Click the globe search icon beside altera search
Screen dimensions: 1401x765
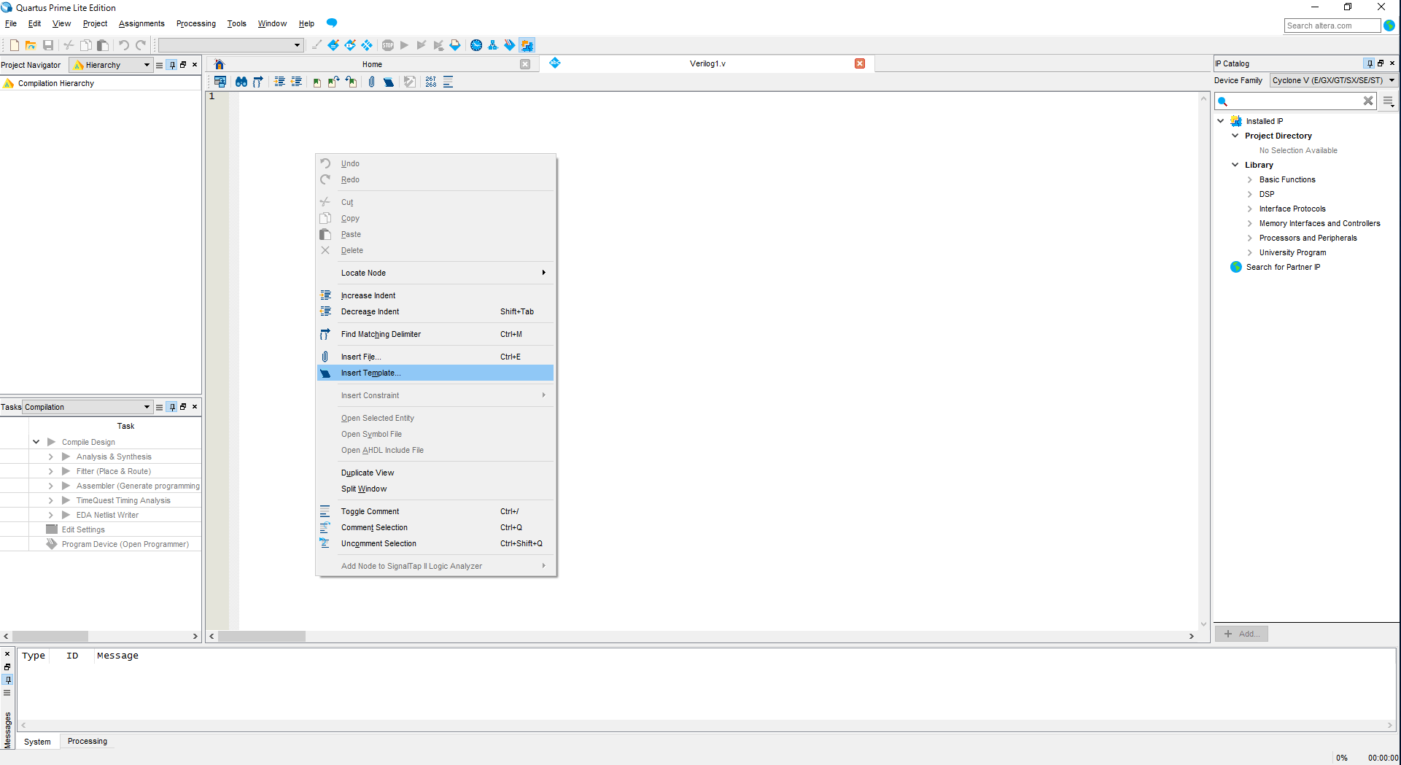(1389, 26)
